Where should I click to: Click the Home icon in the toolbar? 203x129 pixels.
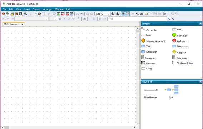point(3,14)
